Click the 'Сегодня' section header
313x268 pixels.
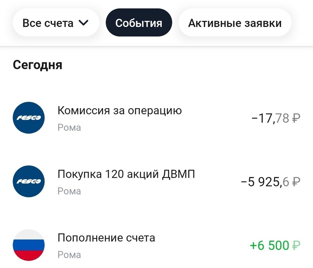coord(38,65)
